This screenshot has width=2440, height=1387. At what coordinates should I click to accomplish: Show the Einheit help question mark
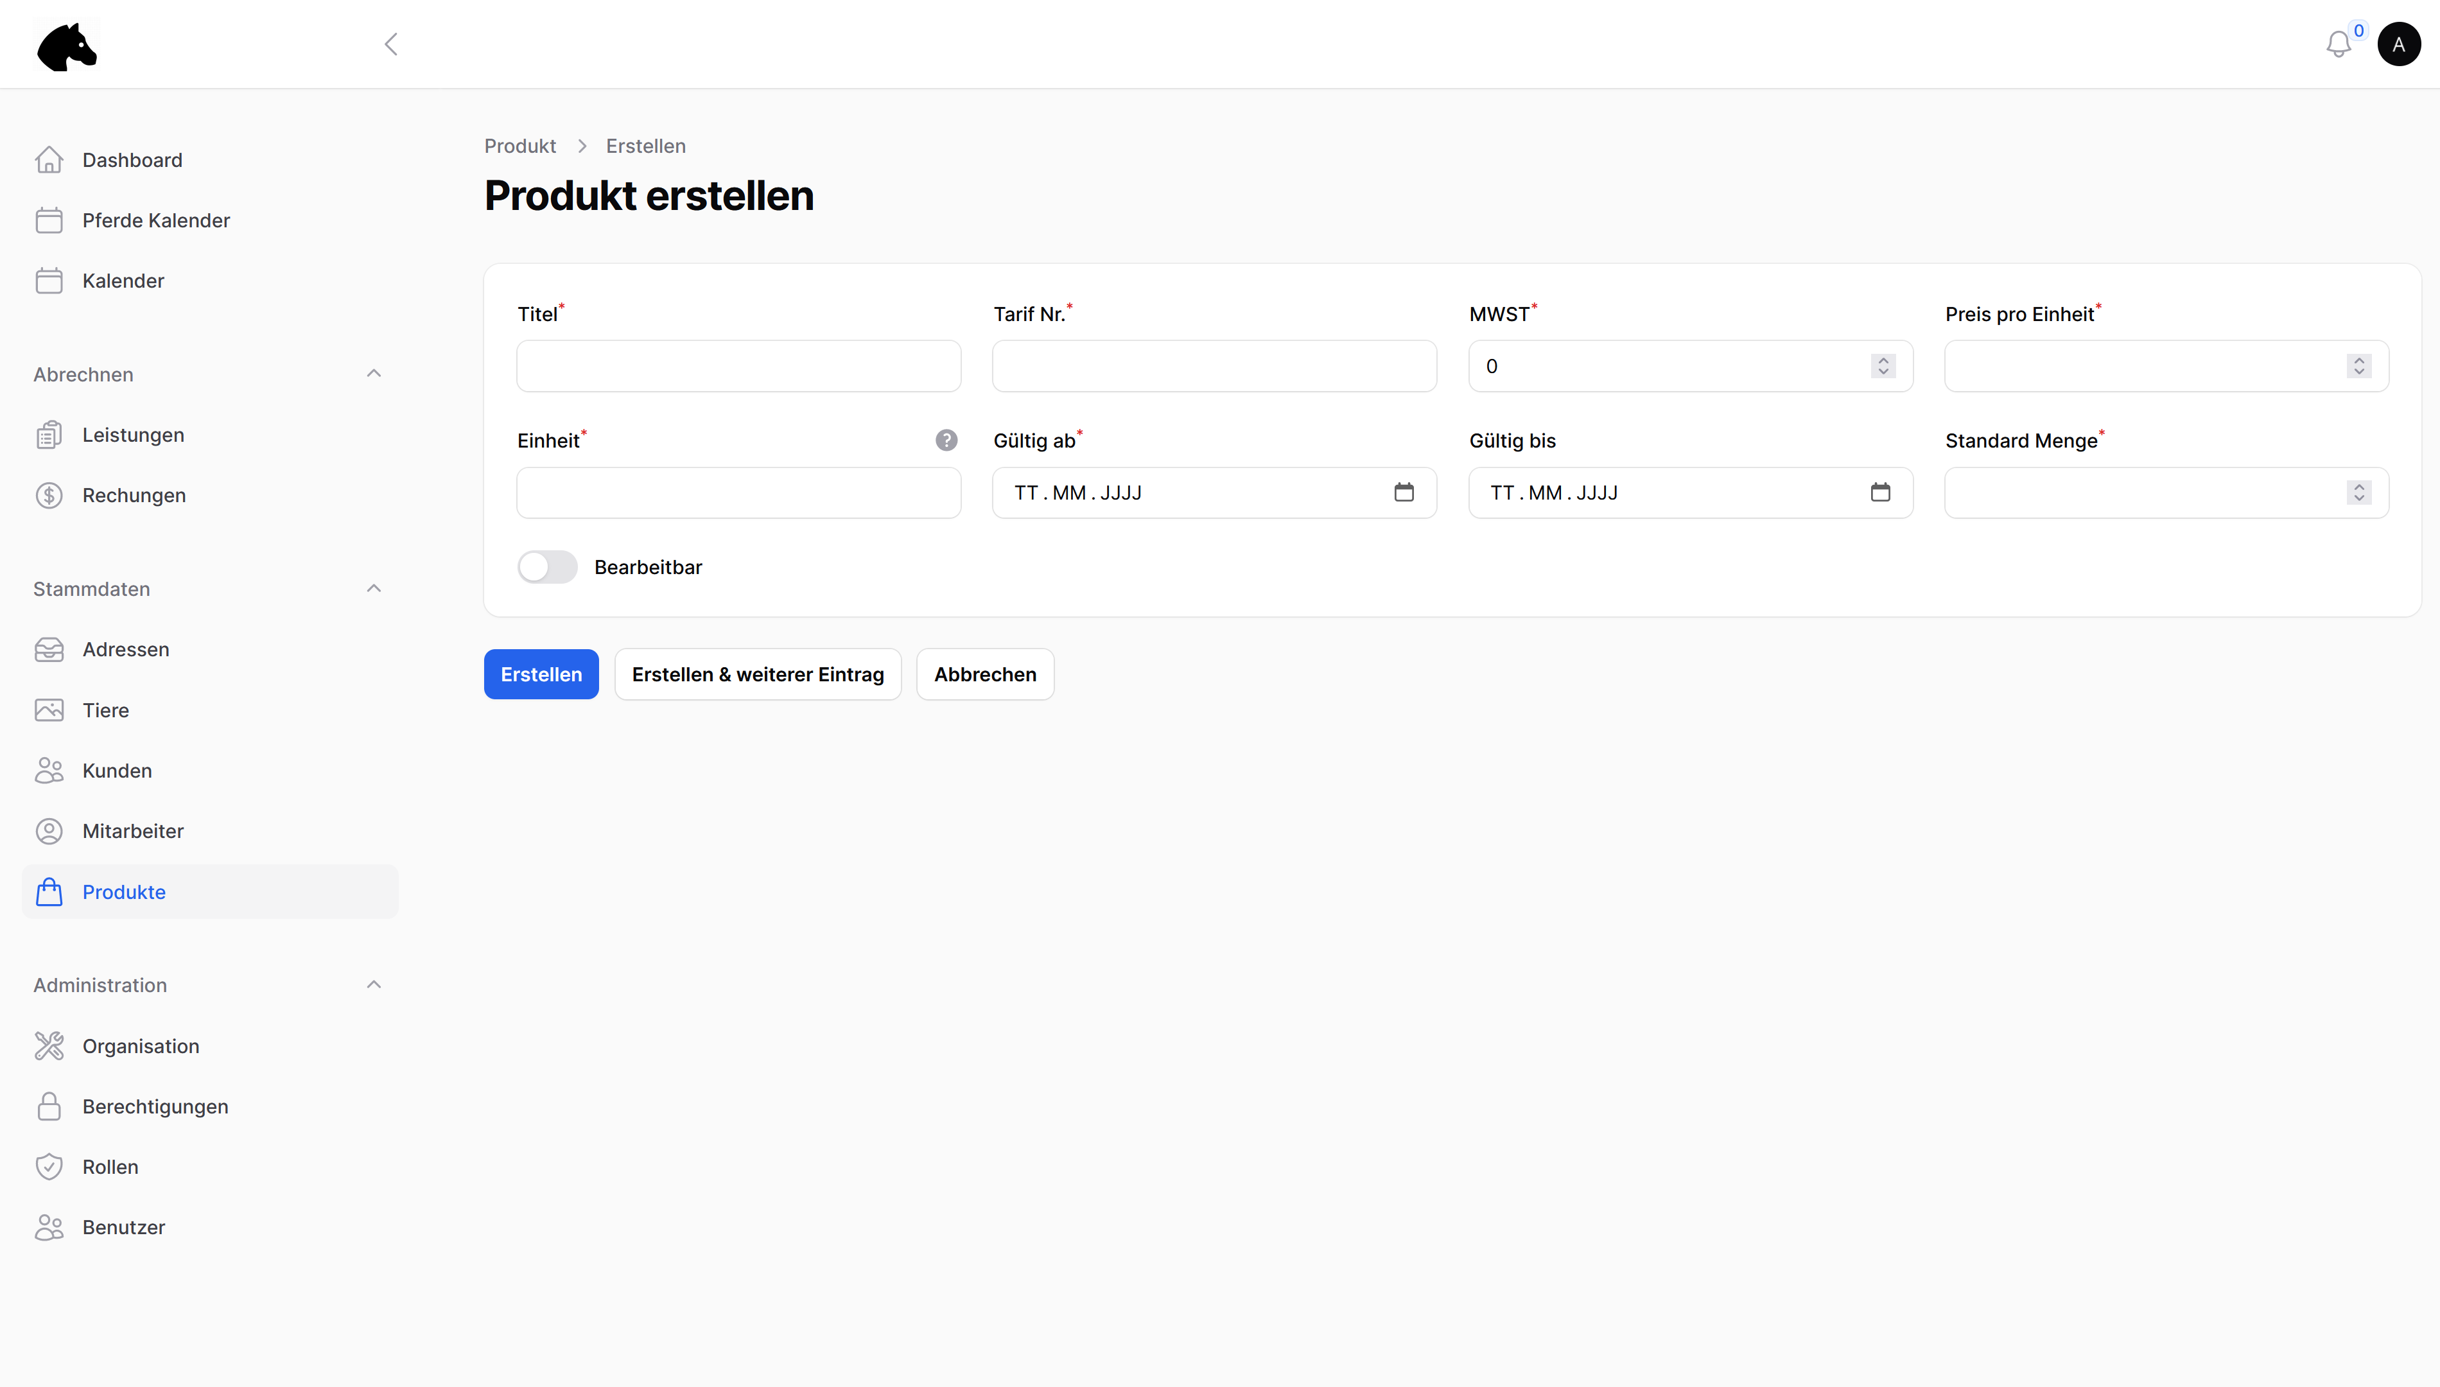(946, 440)
